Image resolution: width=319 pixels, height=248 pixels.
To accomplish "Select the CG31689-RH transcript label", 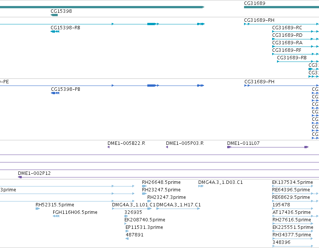I will [x=259, y=20].
